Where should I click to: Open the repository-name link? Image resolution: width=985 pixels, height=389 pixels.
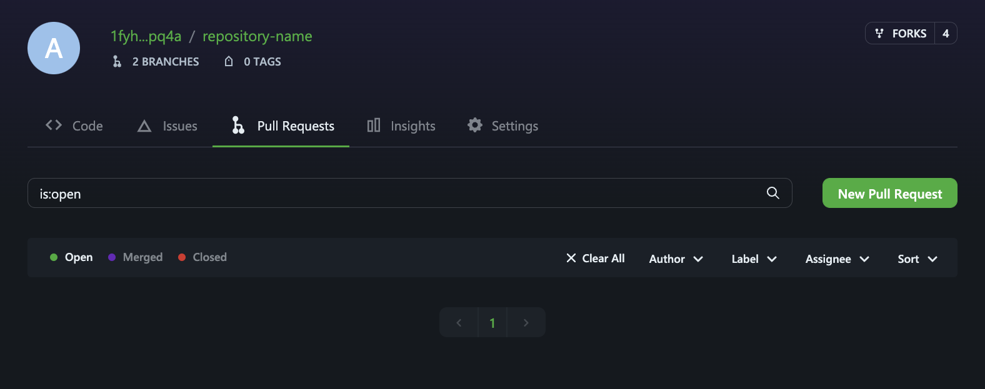click(x=257, y=36)
